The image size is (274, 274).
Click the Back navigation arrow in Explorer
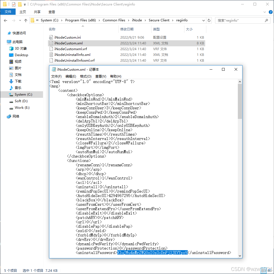(5, 21)
